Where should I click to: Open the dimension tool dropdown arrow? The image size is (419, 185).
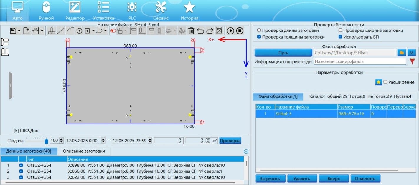42,31
